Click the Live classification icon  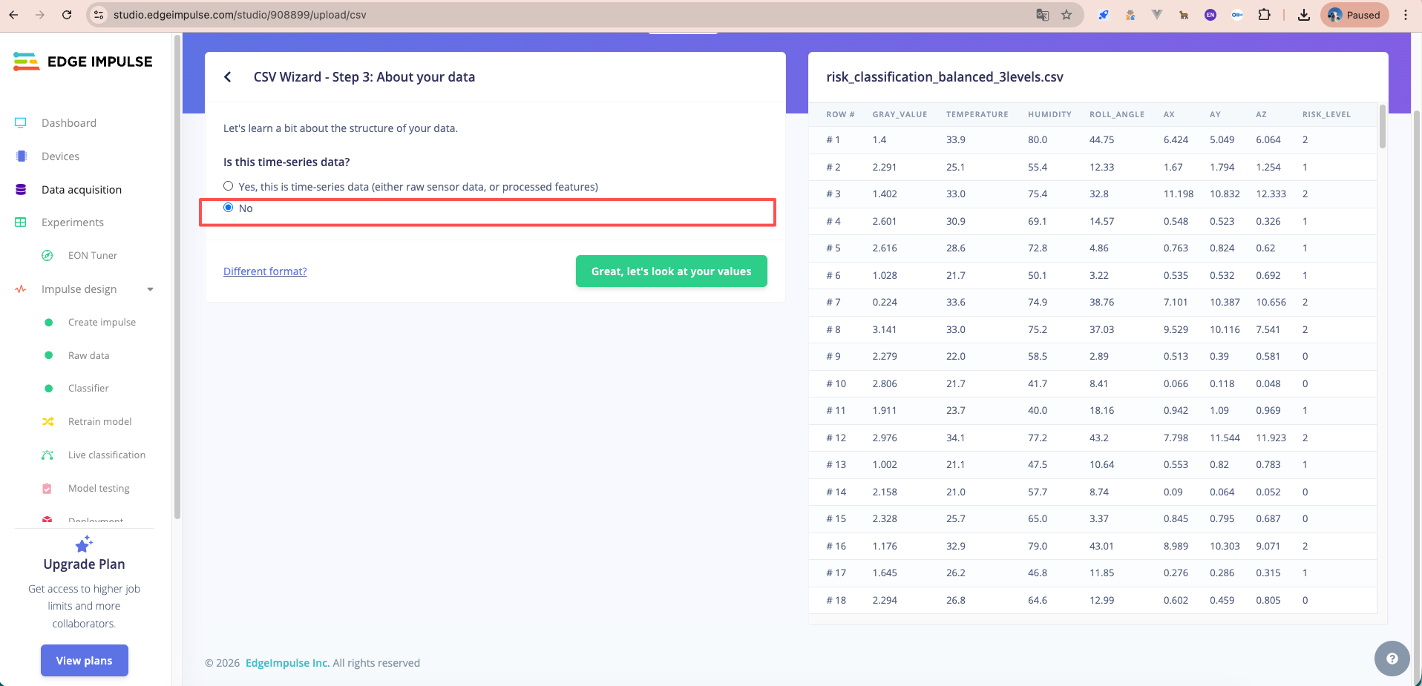tap(47, 455)
